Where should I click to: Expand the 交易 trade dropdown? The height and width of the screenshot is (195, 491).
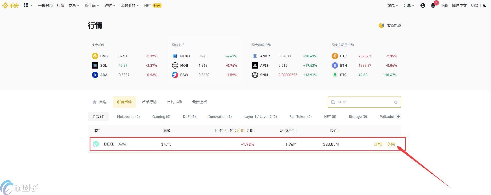[x=74, y=5]
